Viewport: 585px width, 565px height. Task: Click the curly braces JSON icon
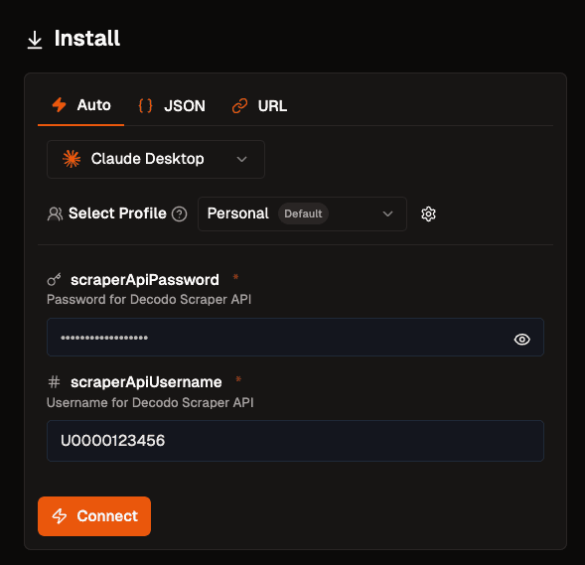click(x=145, y=105)
